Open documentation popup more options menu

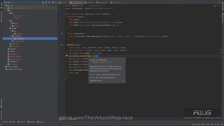(124, 82)
